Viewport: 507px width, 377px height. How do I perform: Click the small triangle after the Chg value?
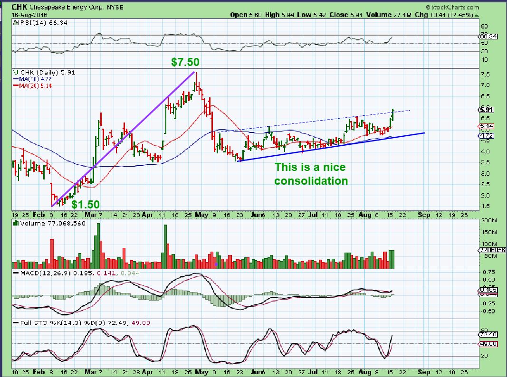tap(477, 15)
